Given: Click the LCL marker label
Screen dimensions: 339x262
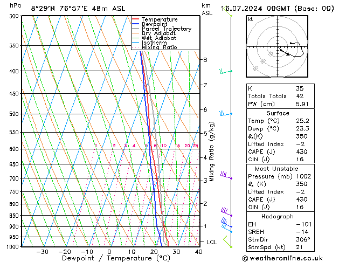Looking at the screenshot, I should (x=211, y=242).
